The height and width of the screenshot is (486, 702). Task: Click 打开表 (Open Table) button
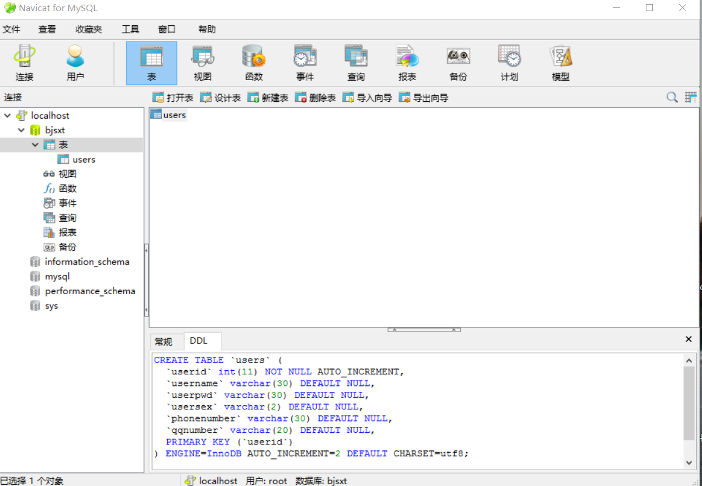173,98
